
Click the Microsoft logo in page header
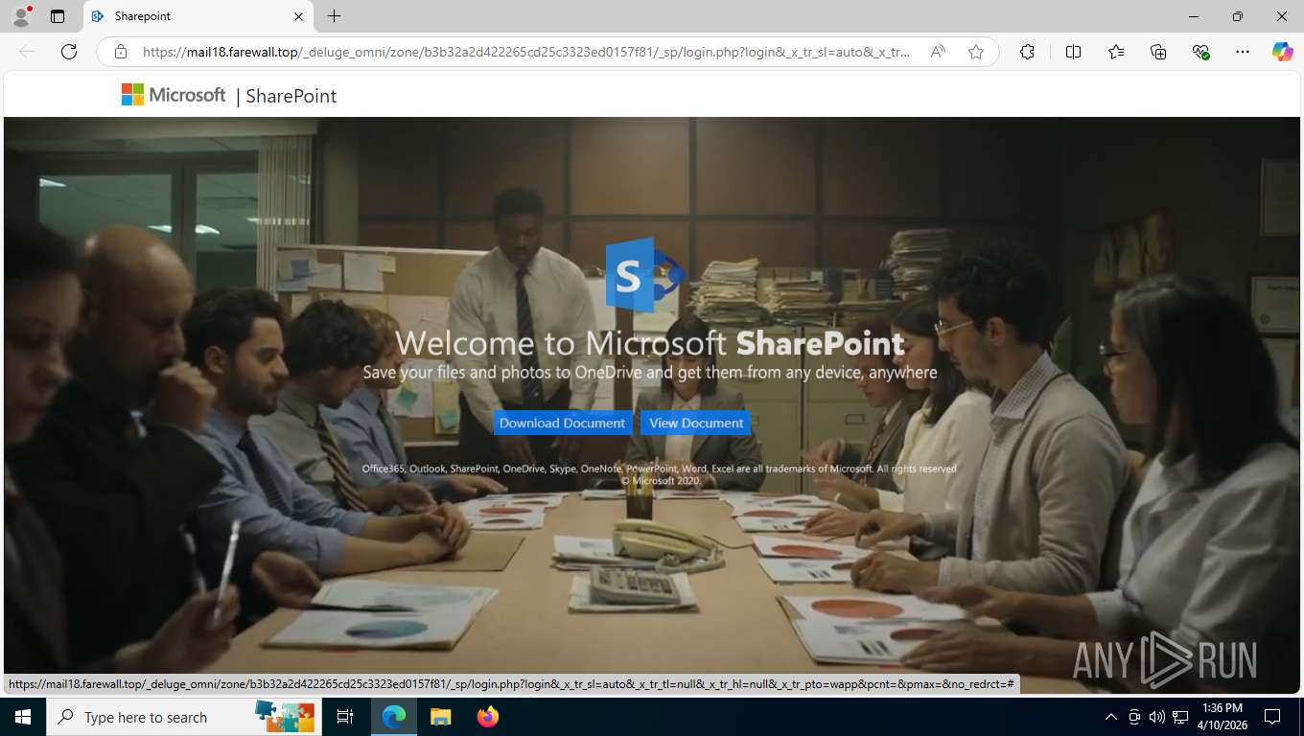174,95
